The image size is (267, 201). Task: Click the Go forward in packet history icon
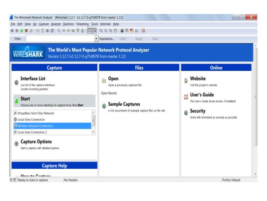pos(69,31)
